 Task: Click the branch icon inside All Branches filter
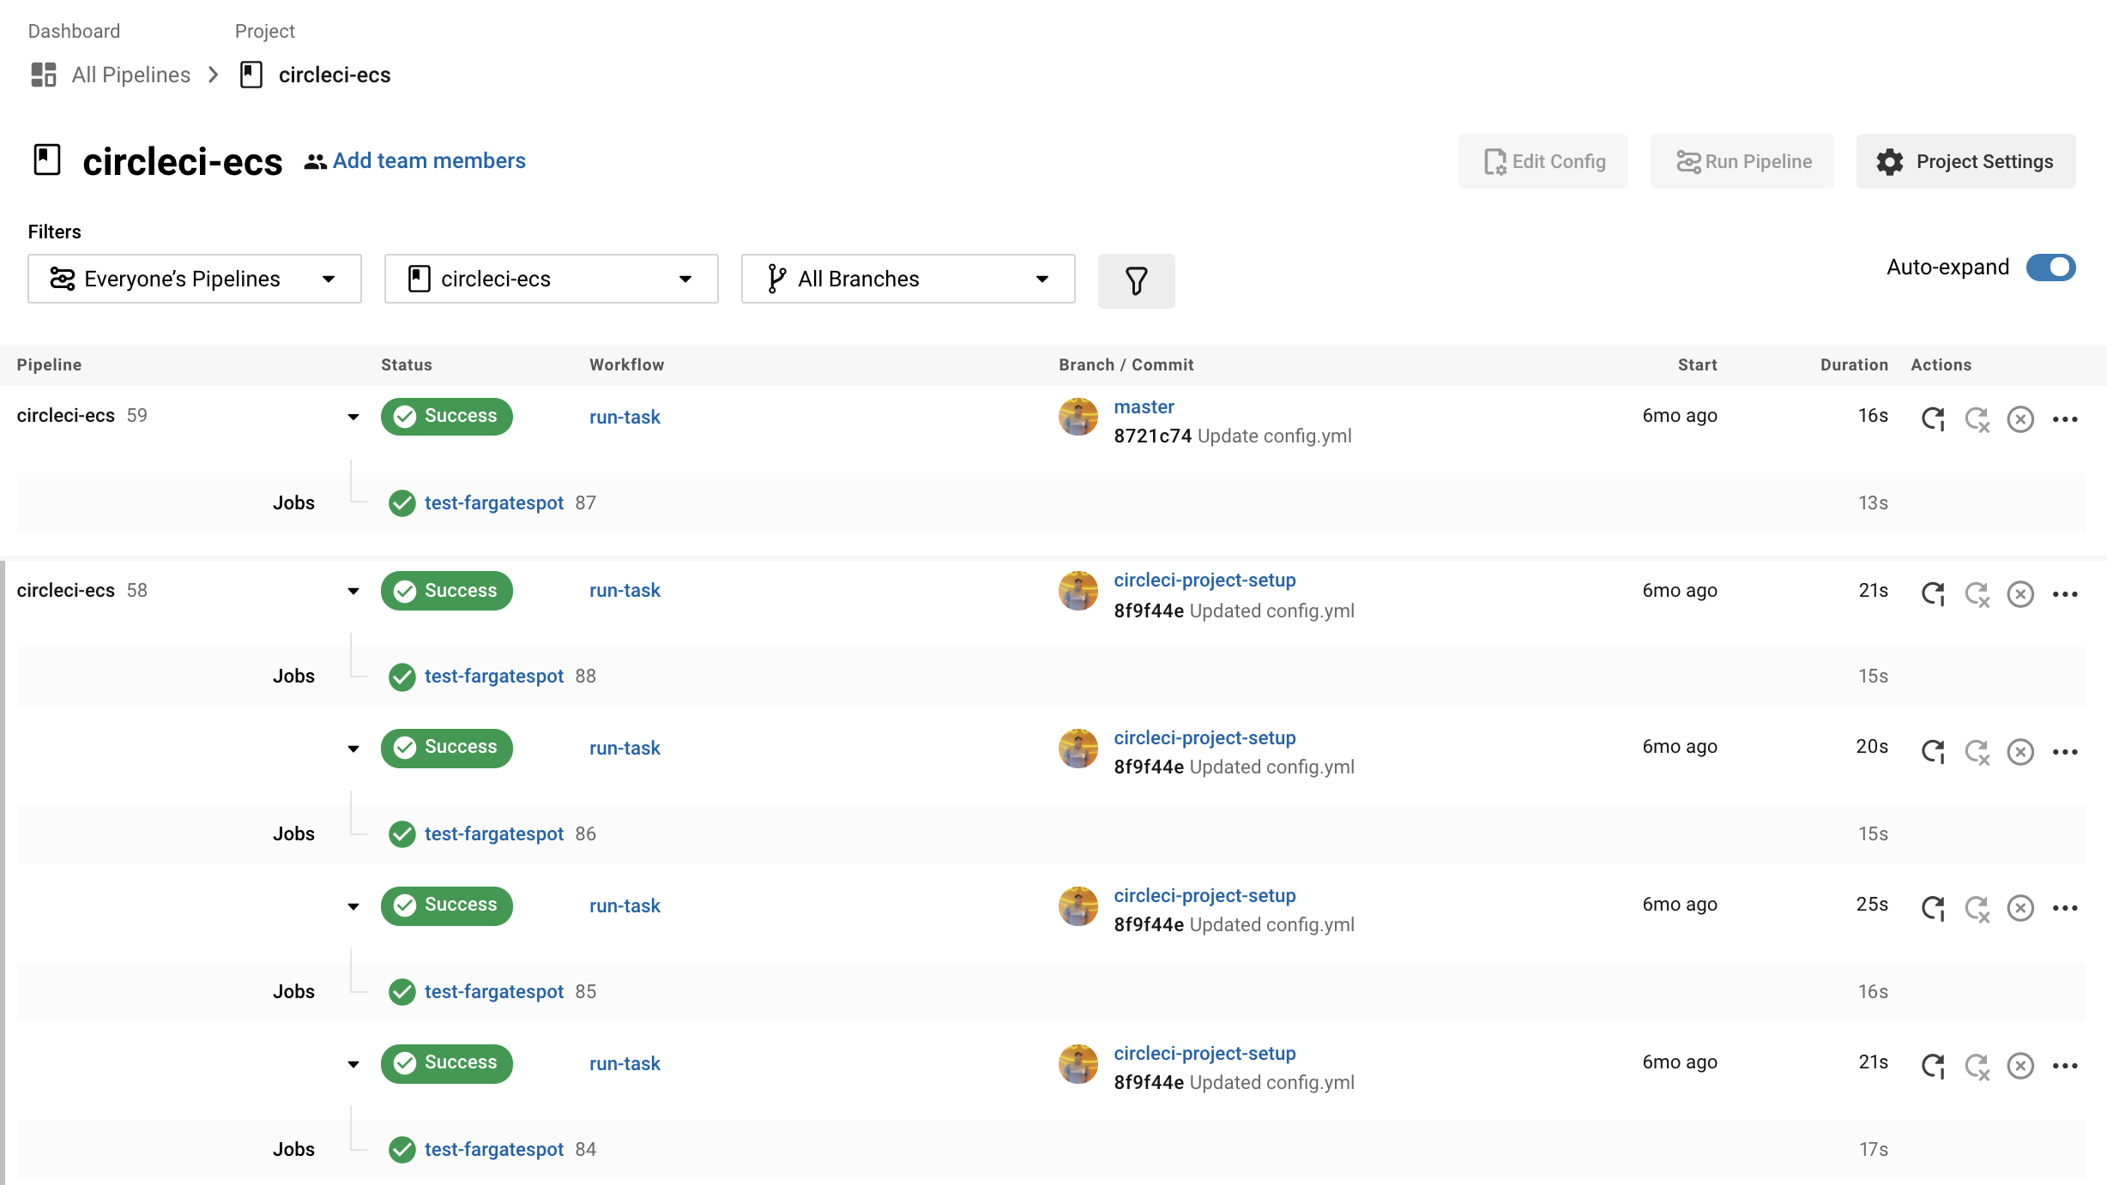(x=777, y=278)
